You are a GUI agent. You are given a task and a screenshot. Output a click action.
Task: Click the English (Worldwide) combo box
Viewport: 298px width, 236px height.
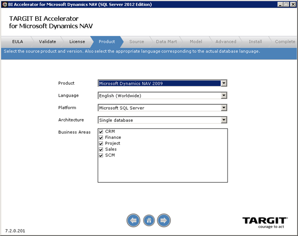(163, 95)
